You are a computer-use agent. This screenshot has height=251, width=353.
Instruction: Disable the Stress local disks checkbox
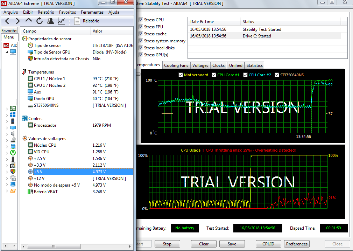click(x=141, y=48)
